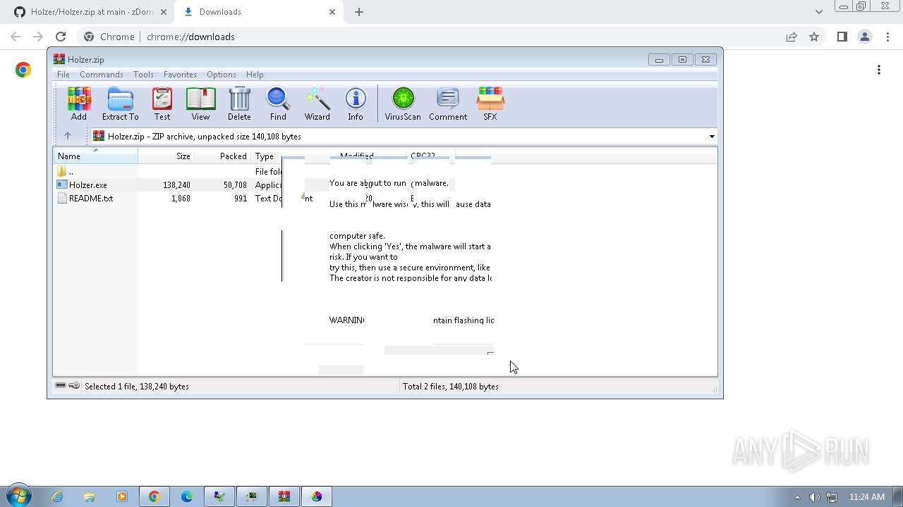Open the Chrome three-dot menu
Screen dimensions: 903x507
coord(887,37)
